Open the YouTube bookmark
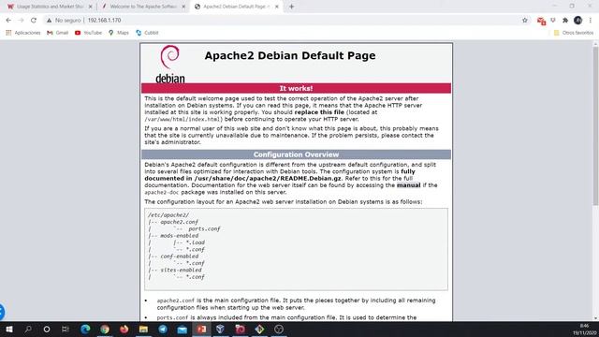The image size is (599, 337). [x=89, y=33]
